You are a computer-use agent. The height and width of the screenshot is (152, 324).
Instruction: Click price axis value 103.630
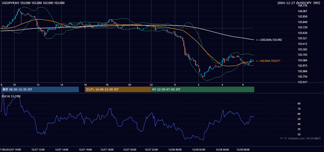point(302,33)
